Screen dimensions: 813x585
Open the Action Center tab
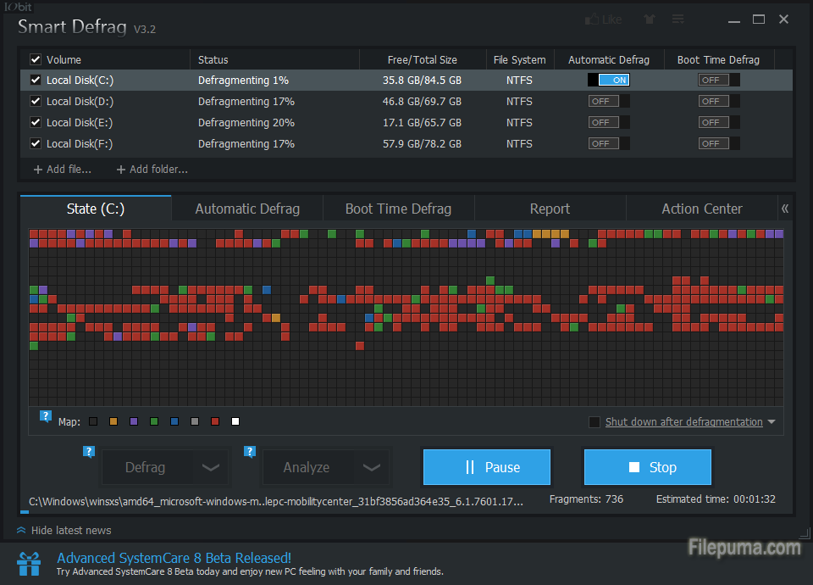[701, 209]
